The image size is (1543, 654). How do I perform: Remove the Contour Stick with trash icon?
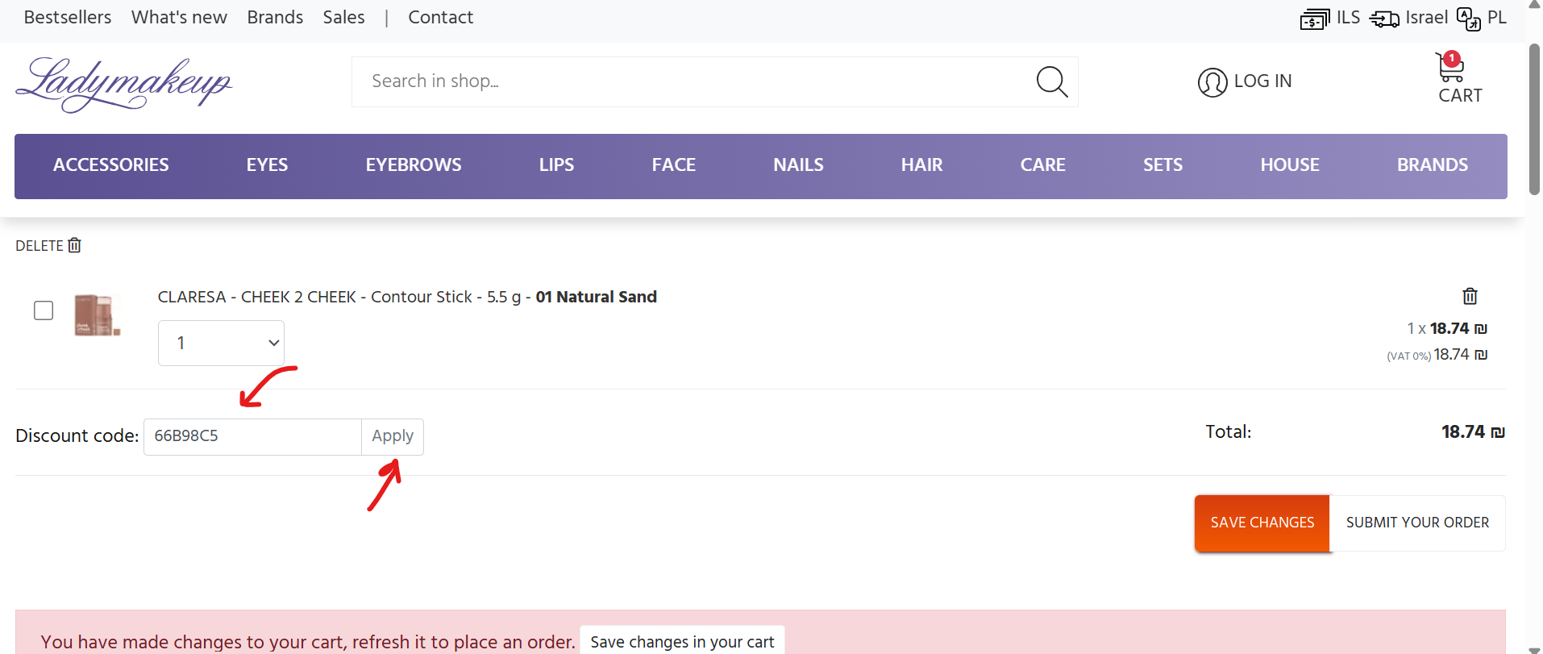1470,296
